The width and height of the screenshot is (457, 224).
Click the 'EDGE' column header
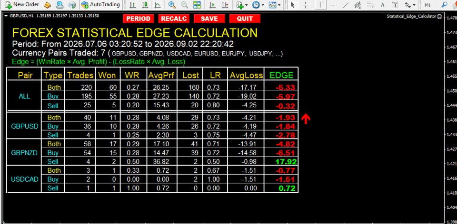[x=281, y=75]
